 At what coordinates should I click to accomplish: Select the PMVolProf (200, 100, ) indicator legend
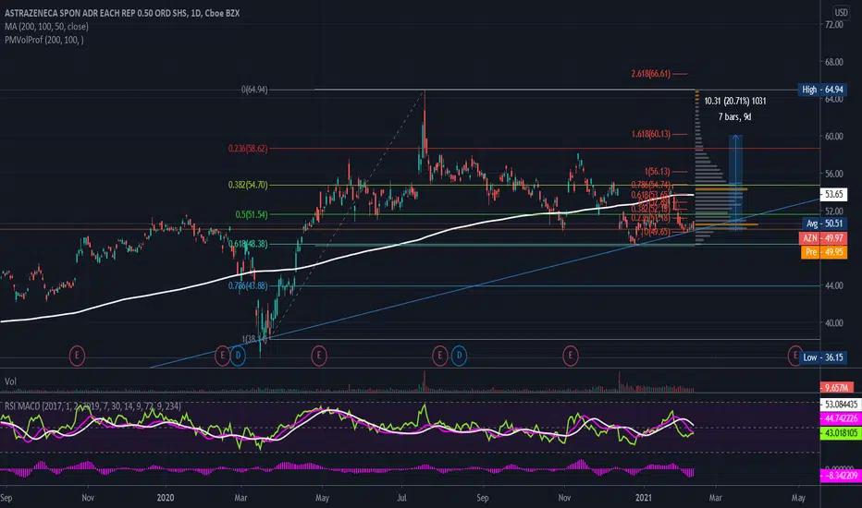[x=44, y=40]
